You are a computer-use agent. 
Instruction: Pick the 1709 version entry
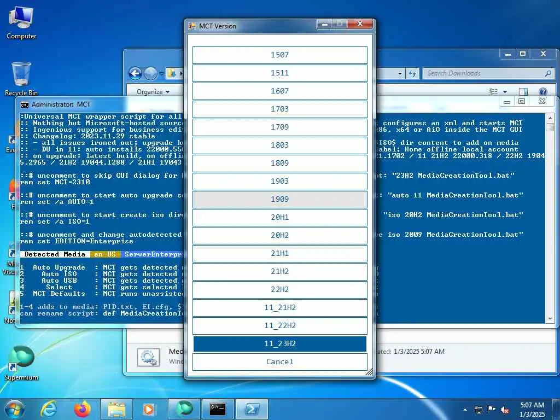pos(279,127)
